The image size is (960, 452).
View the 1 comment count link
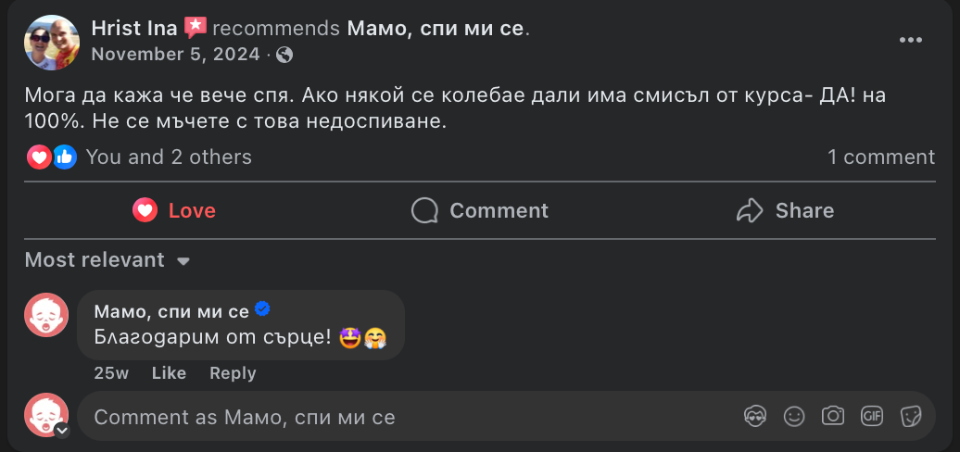point(881,157)
